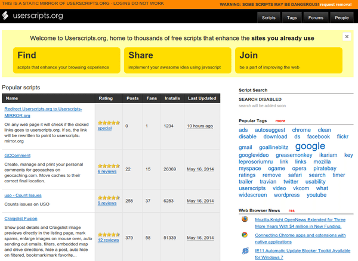Screen dimensions: 358x261
Task: Open the 6 reviews link
Action: 107,172
